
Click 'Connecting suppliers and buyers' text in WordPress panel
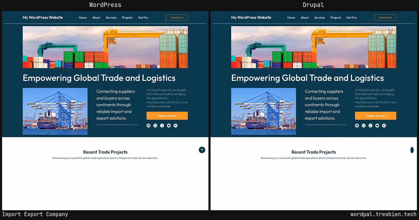point(116,105)
